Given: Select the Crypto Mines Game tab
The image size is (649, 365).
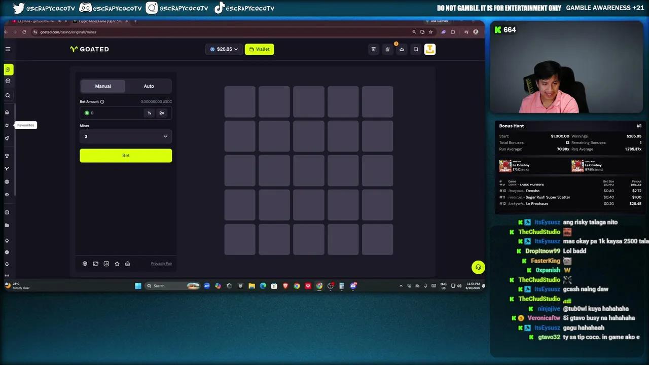Looking at the screenshot, I should tap(100, 21).
